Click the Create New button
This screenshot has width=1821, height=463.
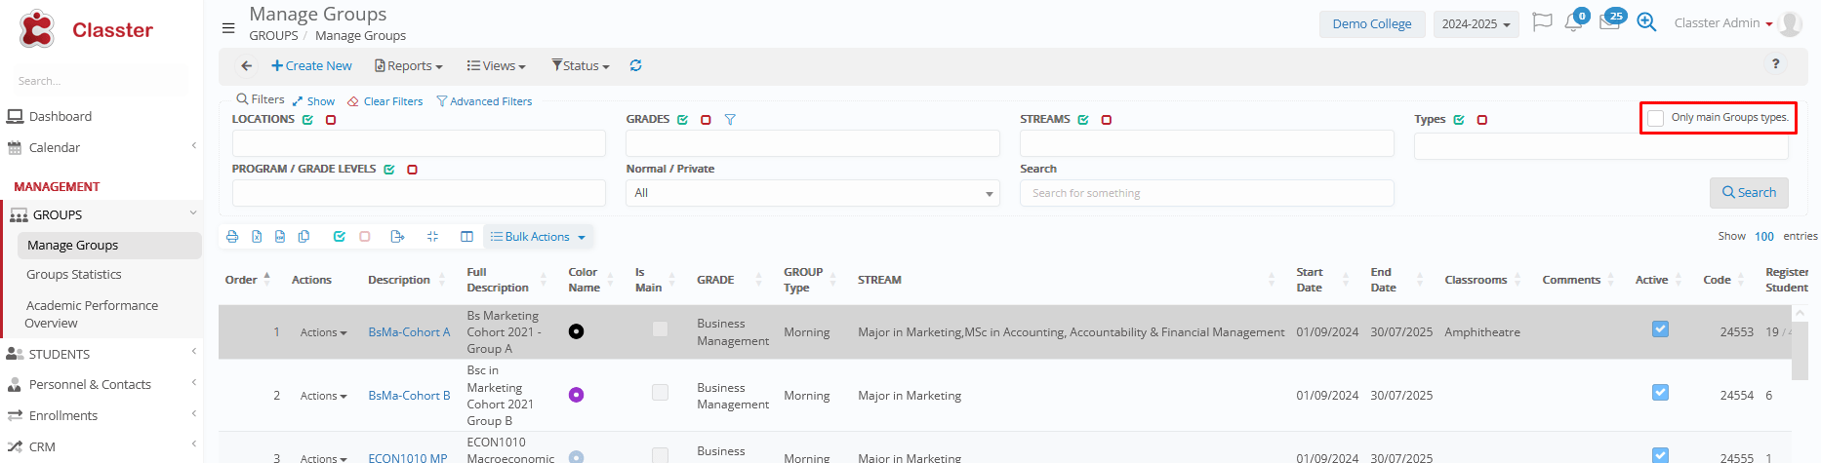click(311, 65)
